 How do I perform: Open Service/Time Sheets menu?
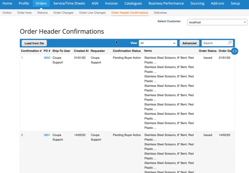click(69, 3)
